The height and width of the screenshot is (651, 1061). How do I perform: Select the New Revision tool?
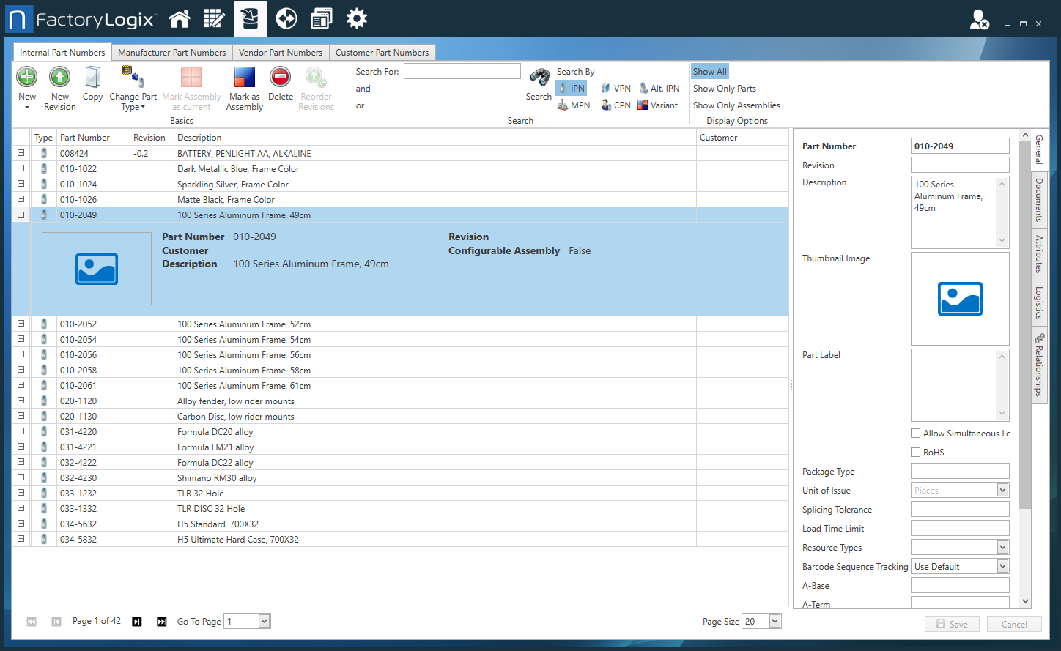59,86
